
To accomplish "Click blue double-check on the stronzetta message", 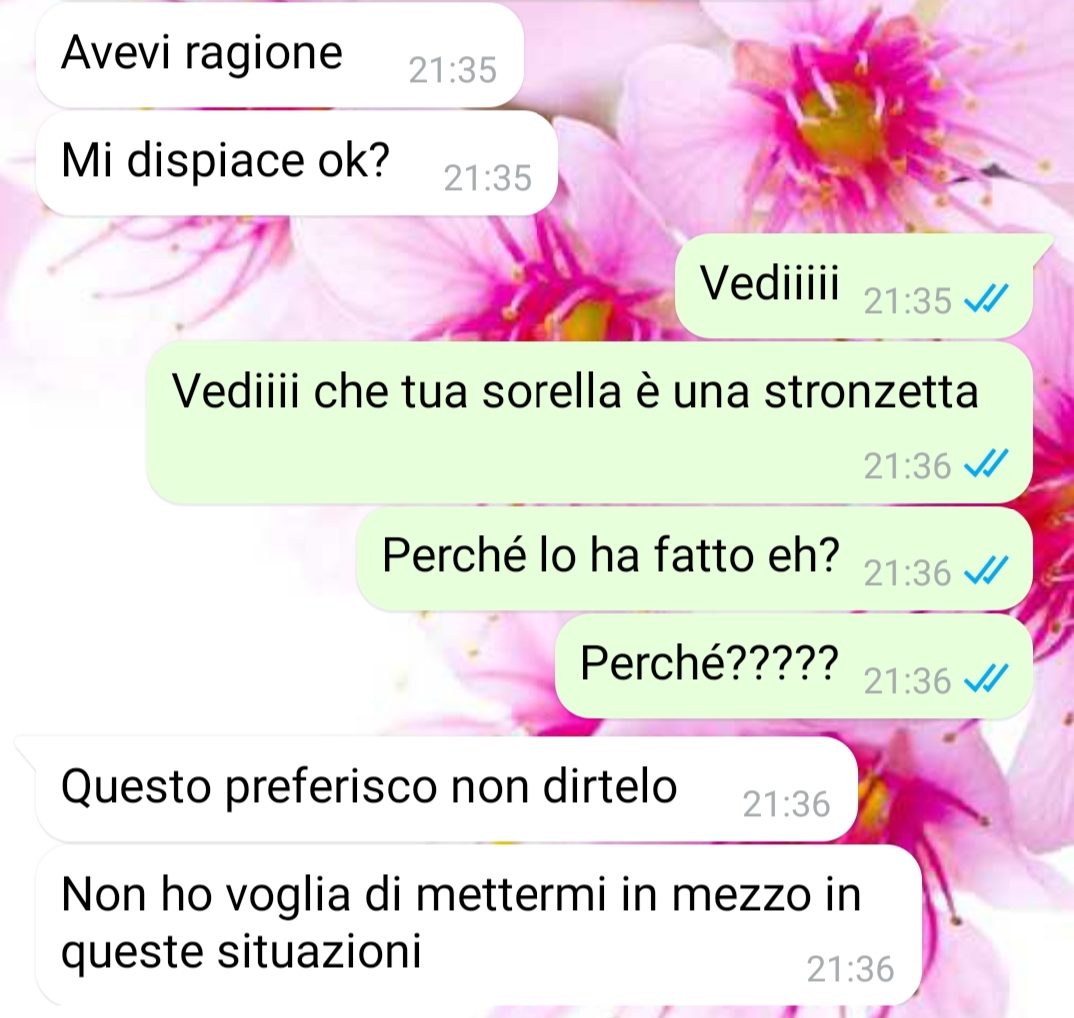I will 986,466.
